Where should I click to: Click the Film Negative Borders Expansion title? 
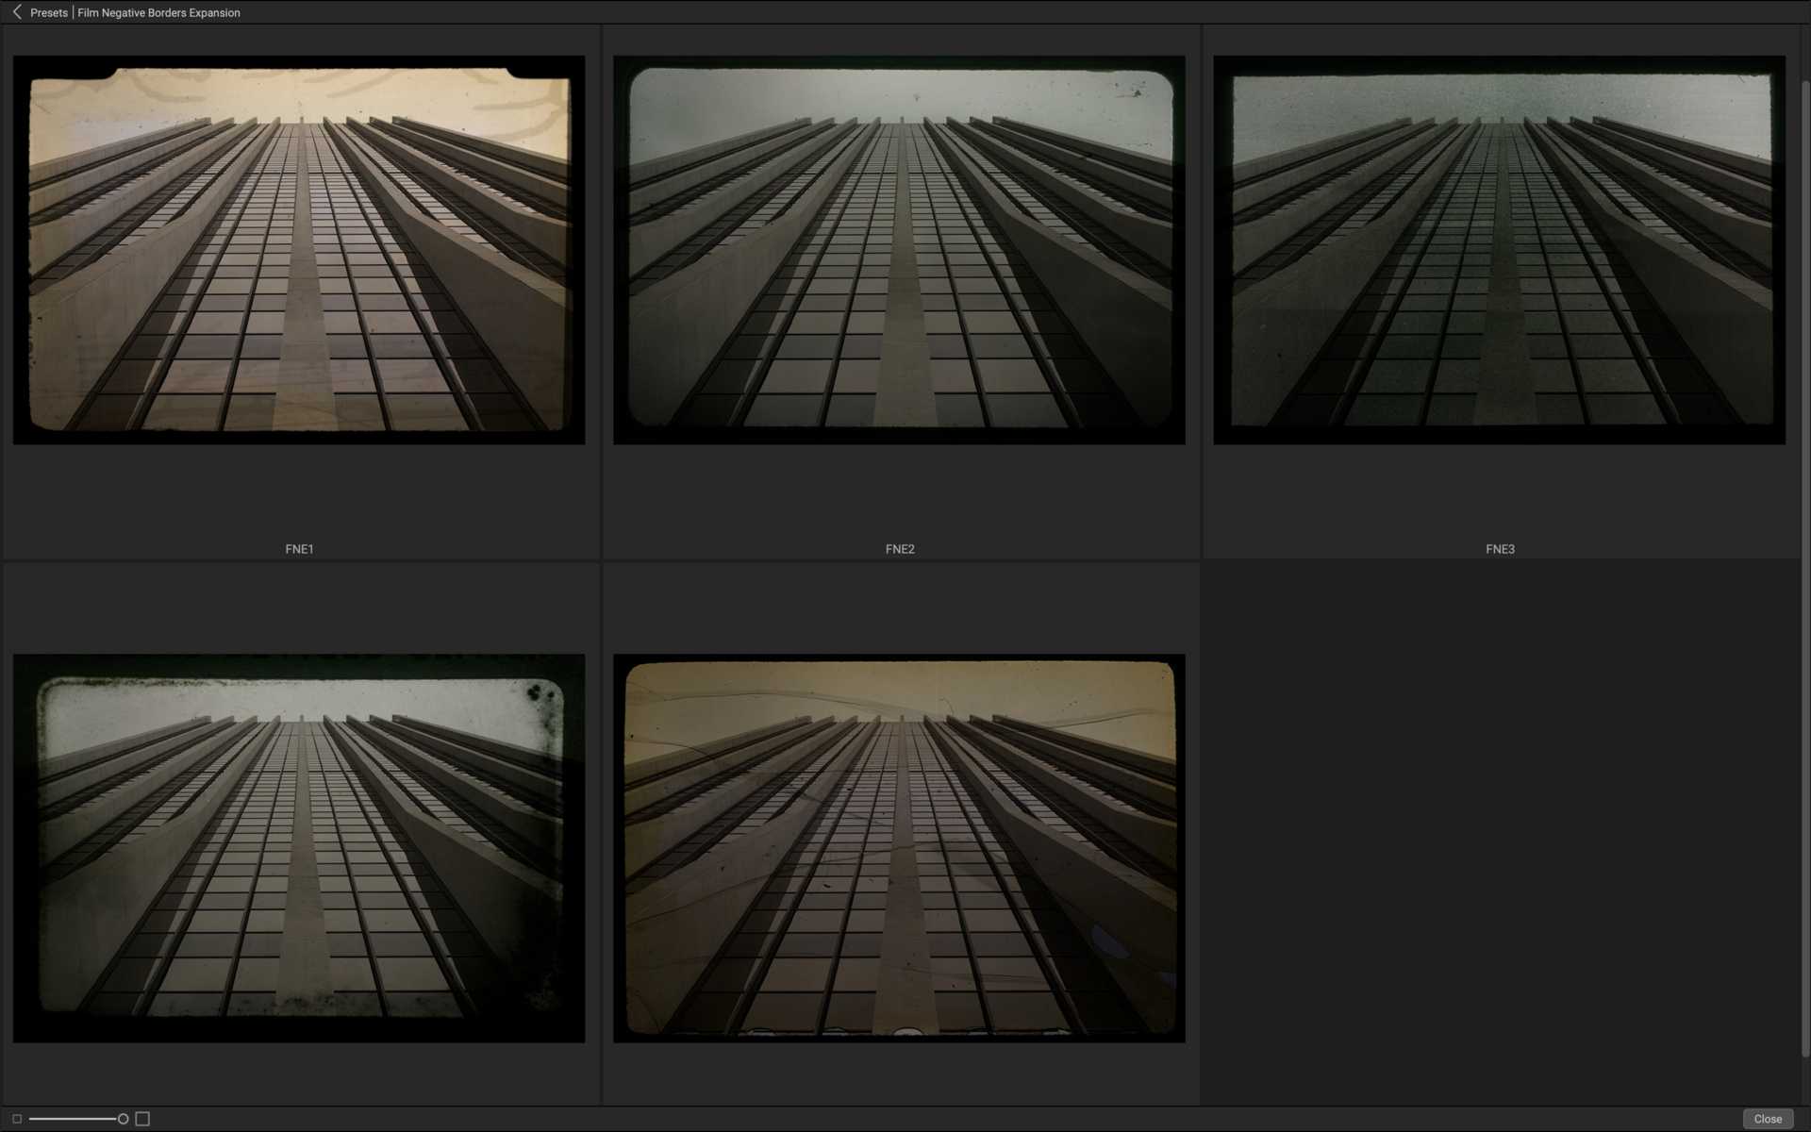[x=158, y=12]
